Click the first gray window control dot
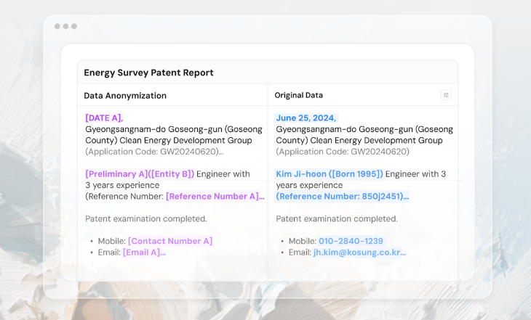The width and height of the screenshot is (531, 320). tap(57, 26)
